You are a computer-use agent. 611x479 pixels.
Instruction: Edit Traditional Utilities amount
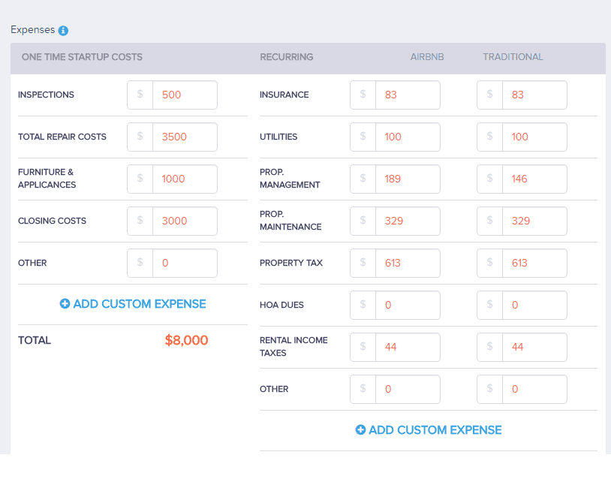[534, 137]
